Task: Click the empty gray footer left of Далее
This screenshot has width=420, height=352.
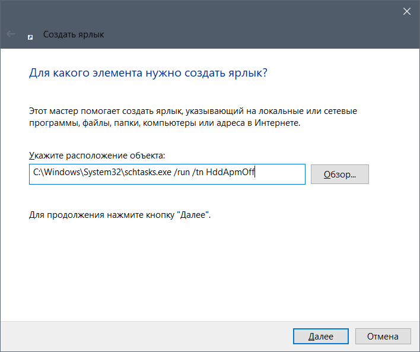Action: [x=148, y=336]
